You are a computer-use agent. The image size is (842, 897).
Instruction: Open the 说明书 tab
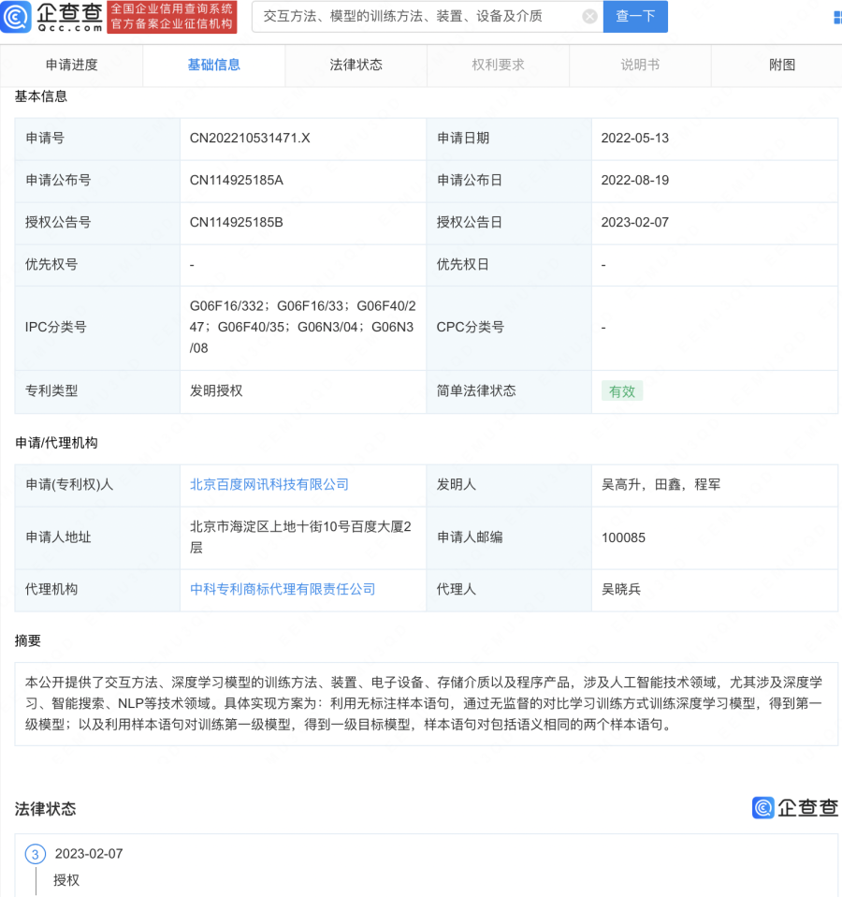(x=641, y=66)
